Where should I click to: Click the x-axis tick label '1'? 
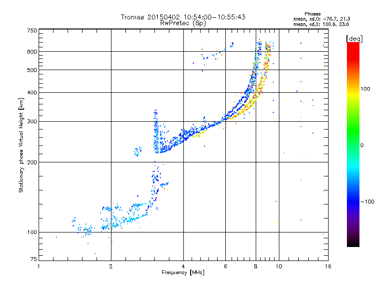click(x=39, y=266)
